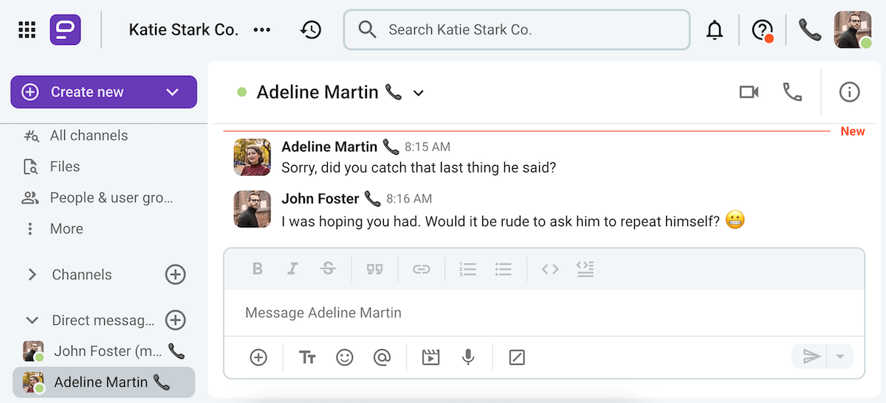Click the grimacing emoji in John's message

pos(735,220)
